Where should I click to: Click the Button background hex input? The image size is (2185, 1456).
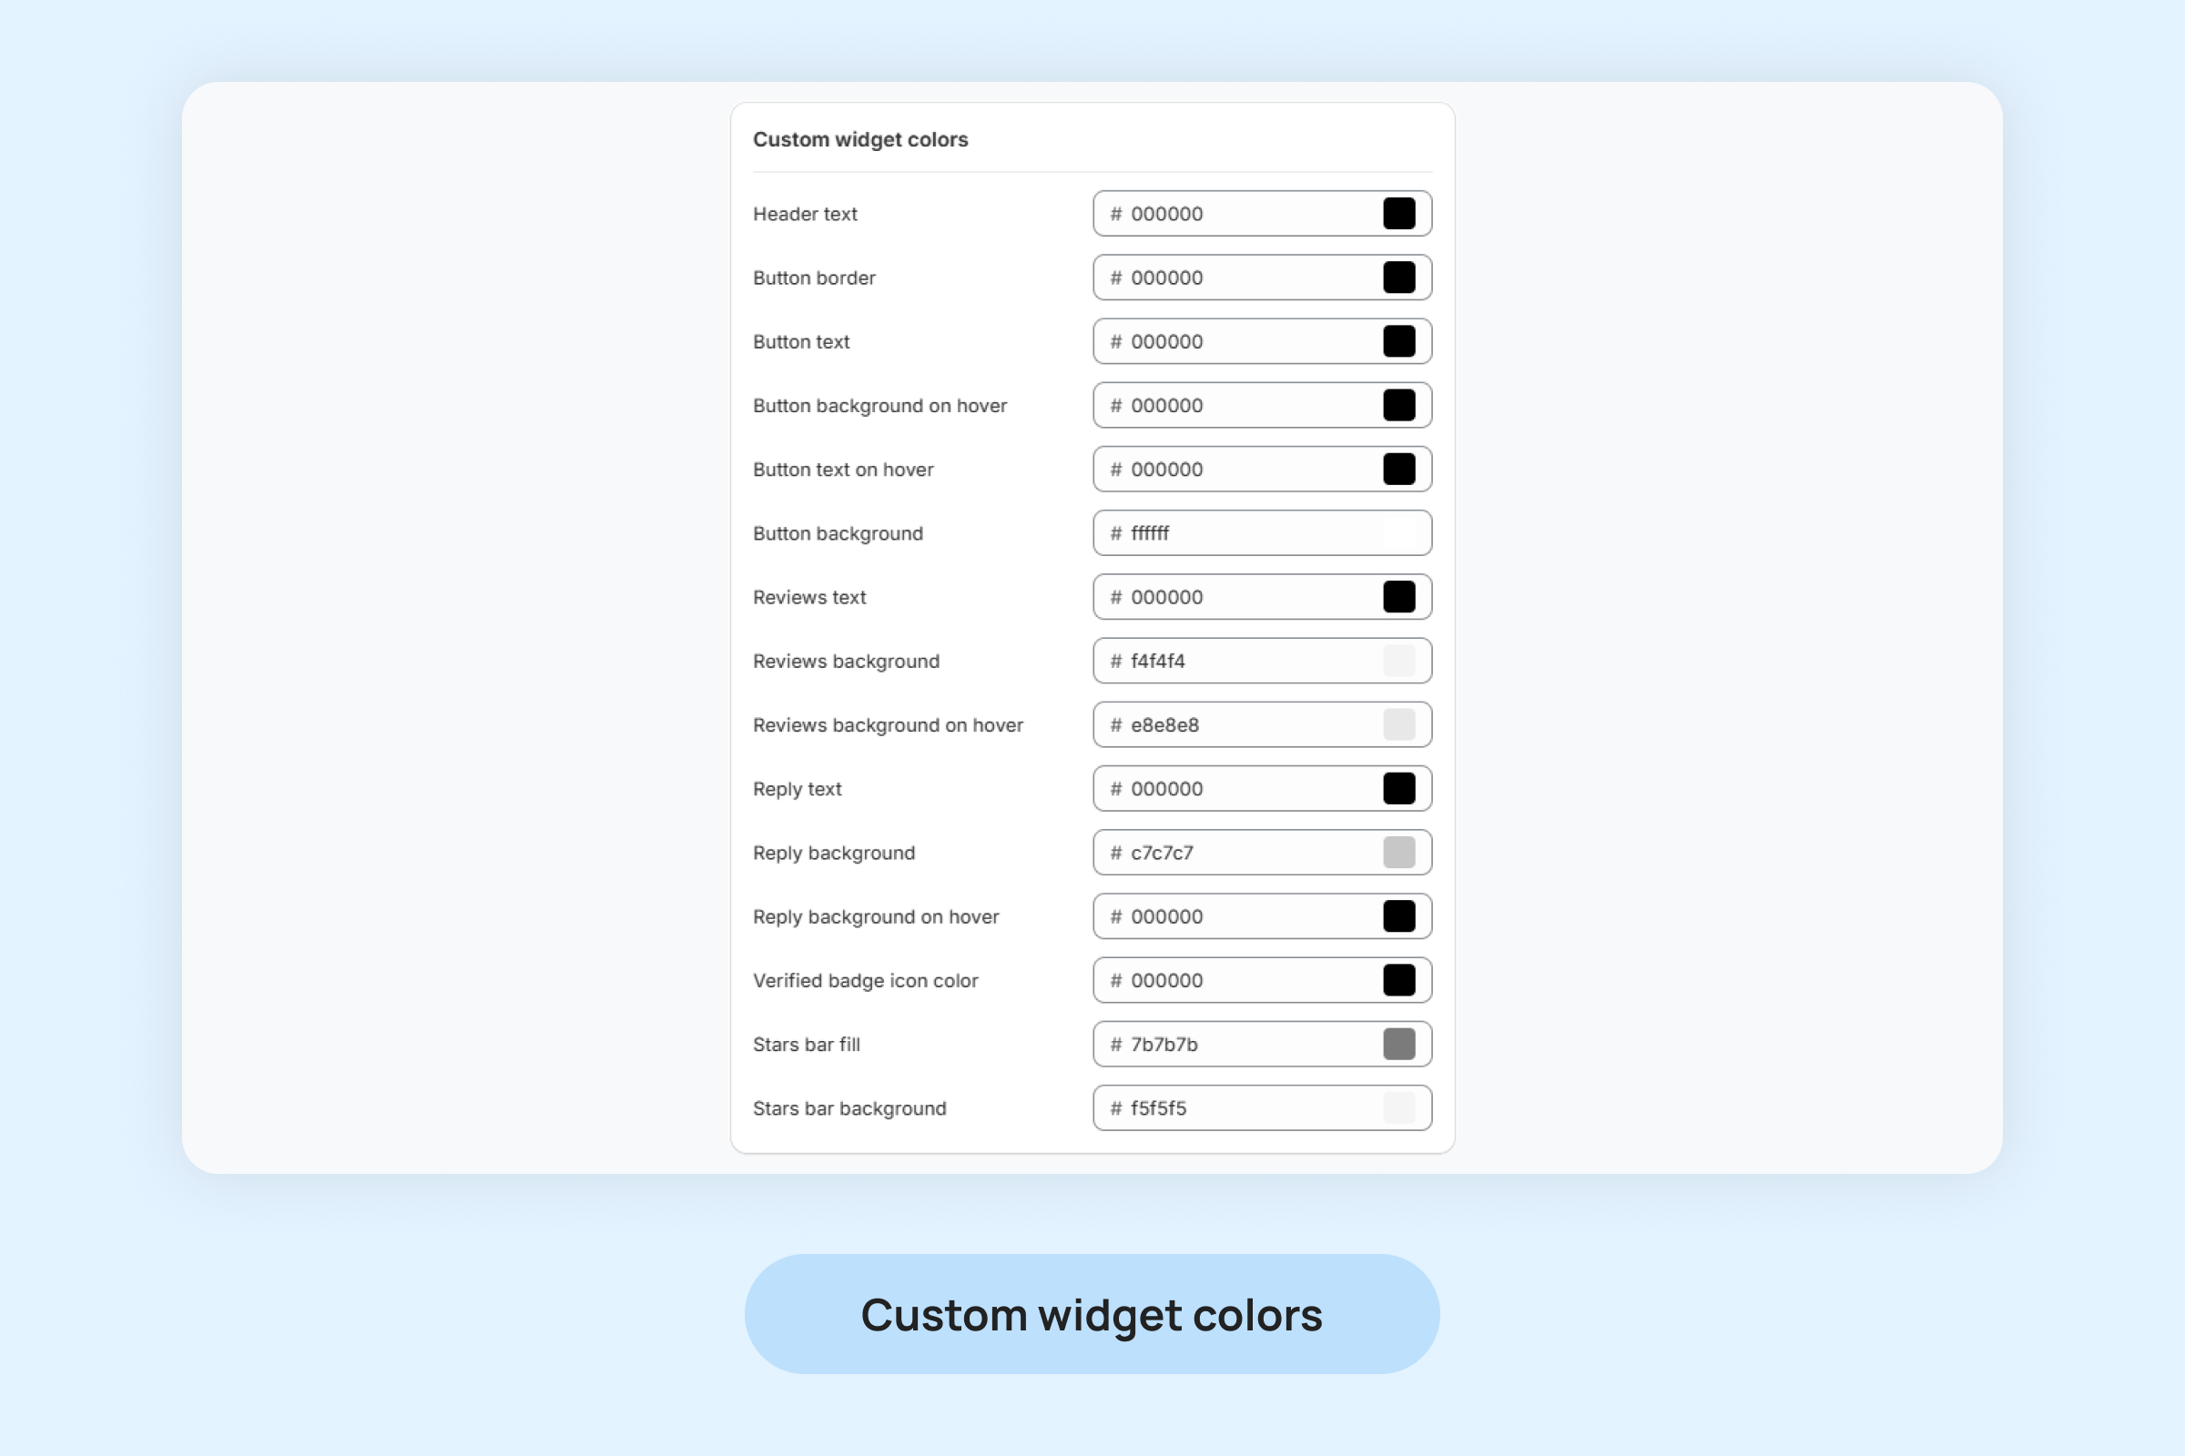[x=1245, y=533]
